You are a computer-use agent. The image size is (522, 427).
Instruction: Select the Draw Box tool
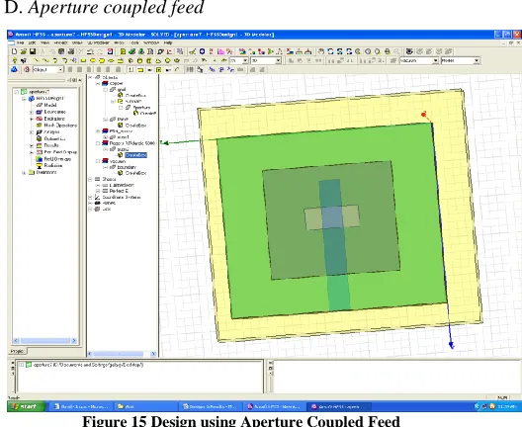(130, 60)
